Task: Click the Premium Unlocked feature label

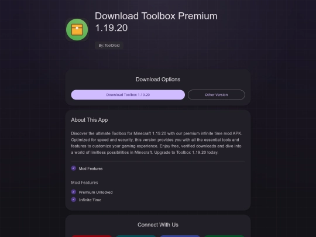Action: (96, 193)
